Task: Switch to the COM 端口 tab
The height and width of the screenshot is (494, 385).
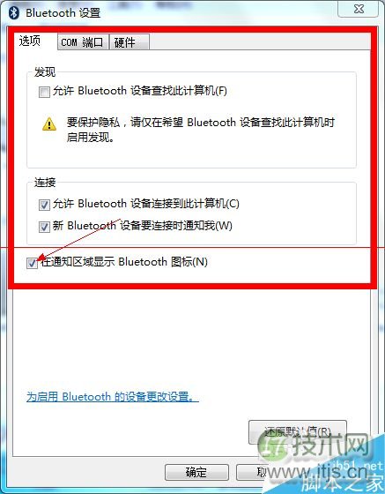Action: (83, 42)
